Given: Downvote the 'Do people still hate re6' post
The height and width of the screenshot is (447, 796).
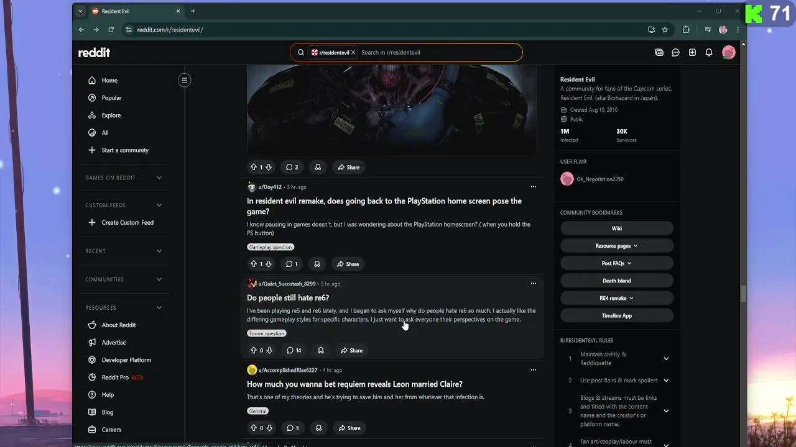Looking at the screenshot, I should (269, 350).
